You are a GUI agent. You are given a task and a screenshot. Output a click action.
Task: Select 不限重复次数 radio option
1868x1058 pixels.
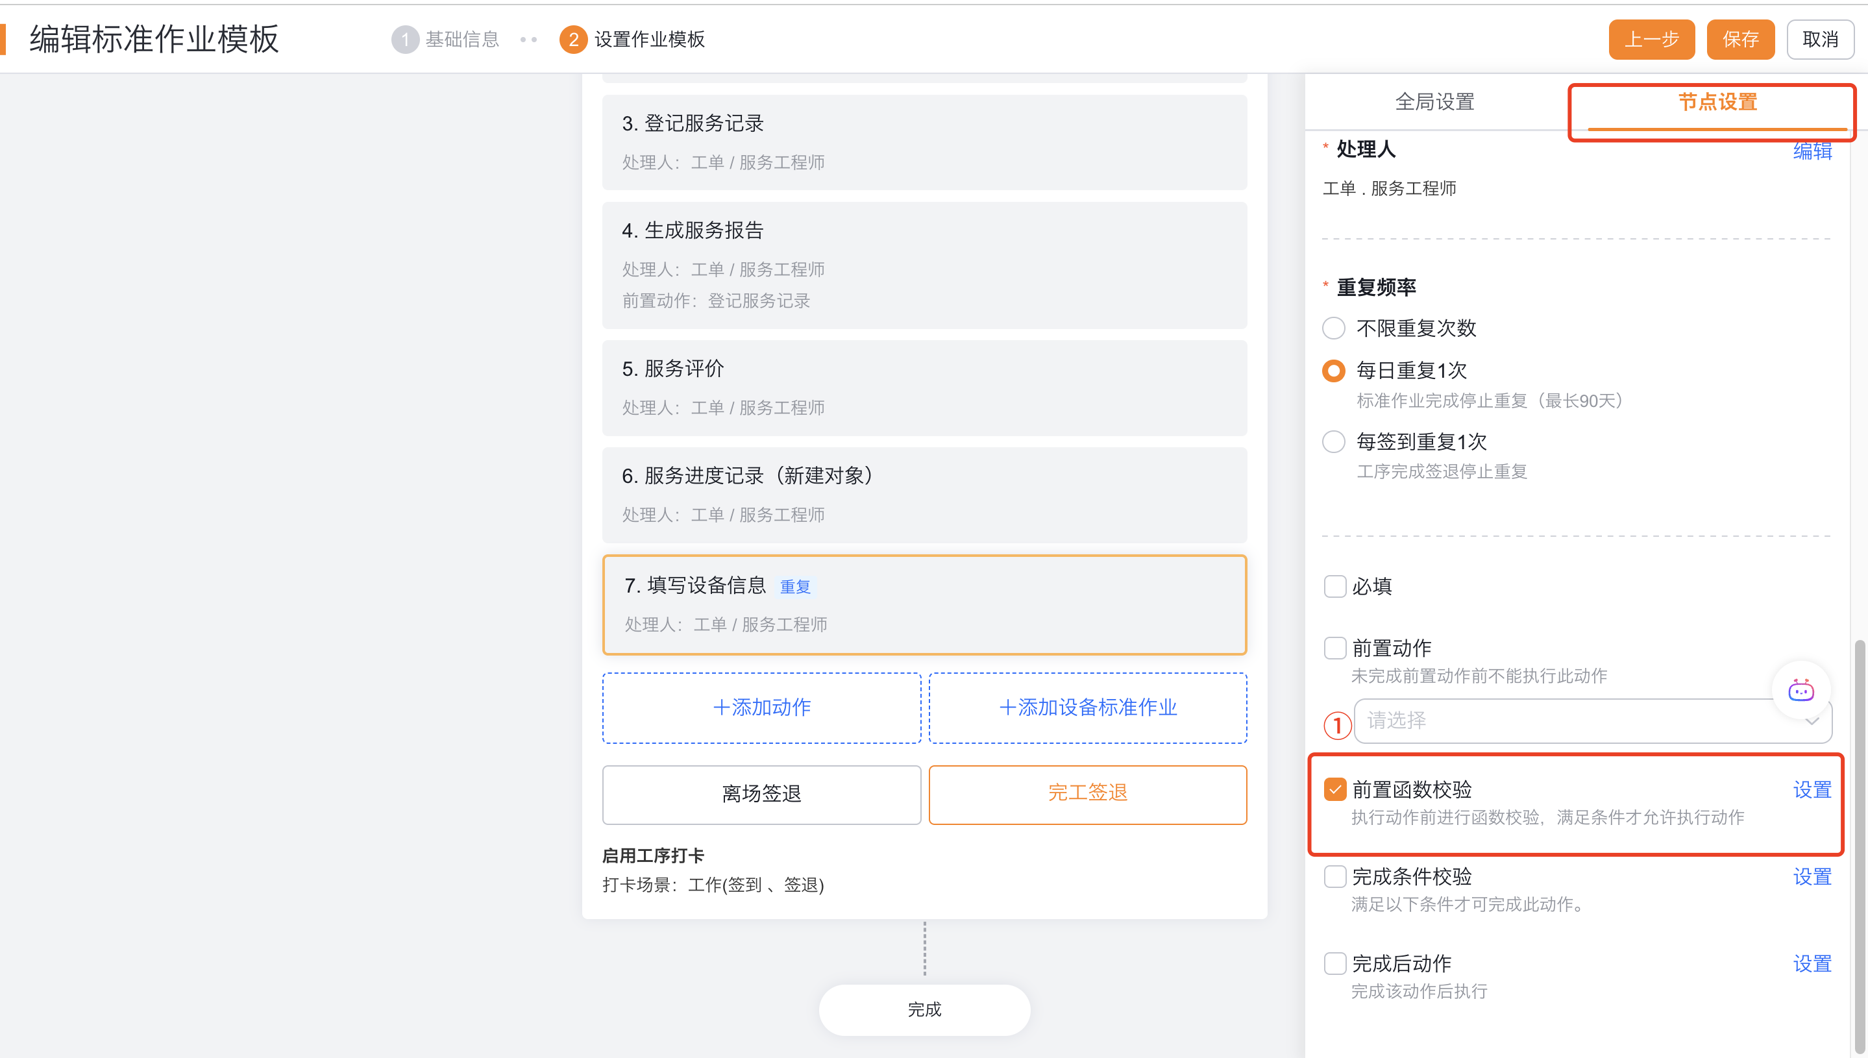(1333, 328)
